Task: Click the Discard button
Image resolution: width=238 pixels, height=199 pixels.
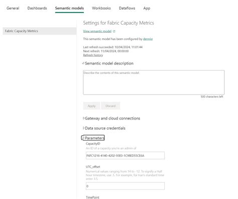Action: pos(110,106)
